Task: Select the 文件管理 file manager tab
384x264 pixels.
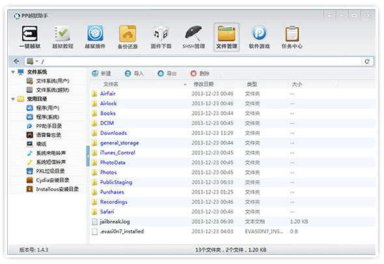Action: click(226, 37)
